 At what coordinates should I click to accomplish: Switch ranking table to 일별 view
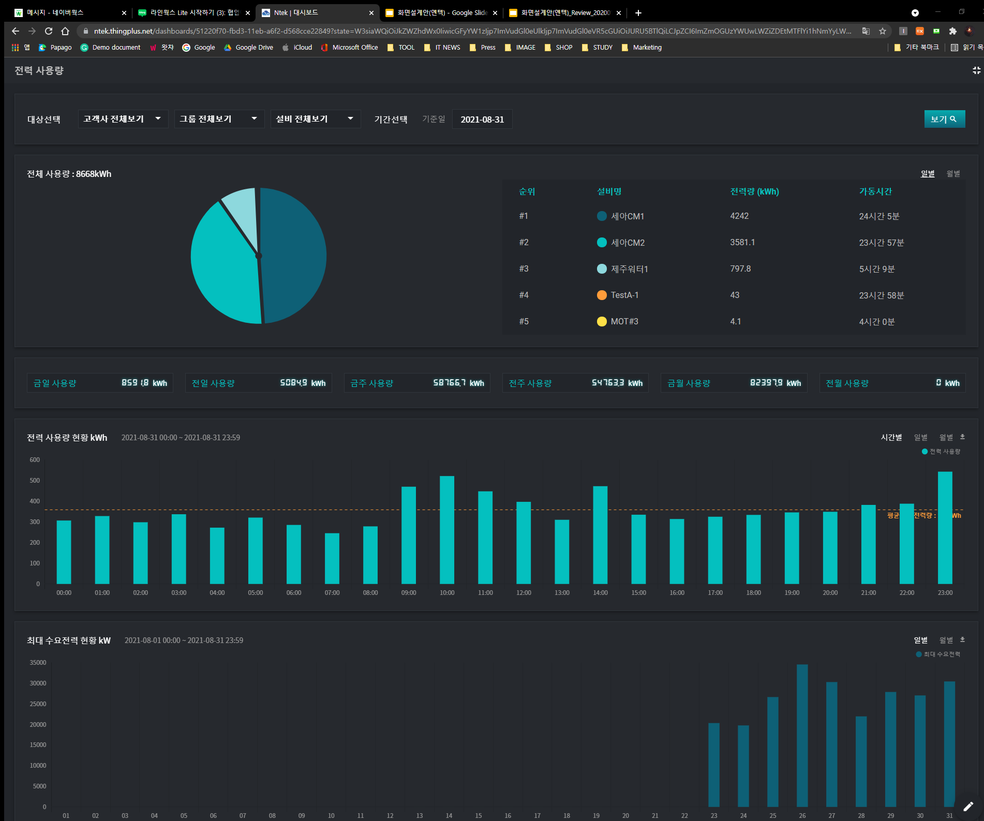(928, 174)
